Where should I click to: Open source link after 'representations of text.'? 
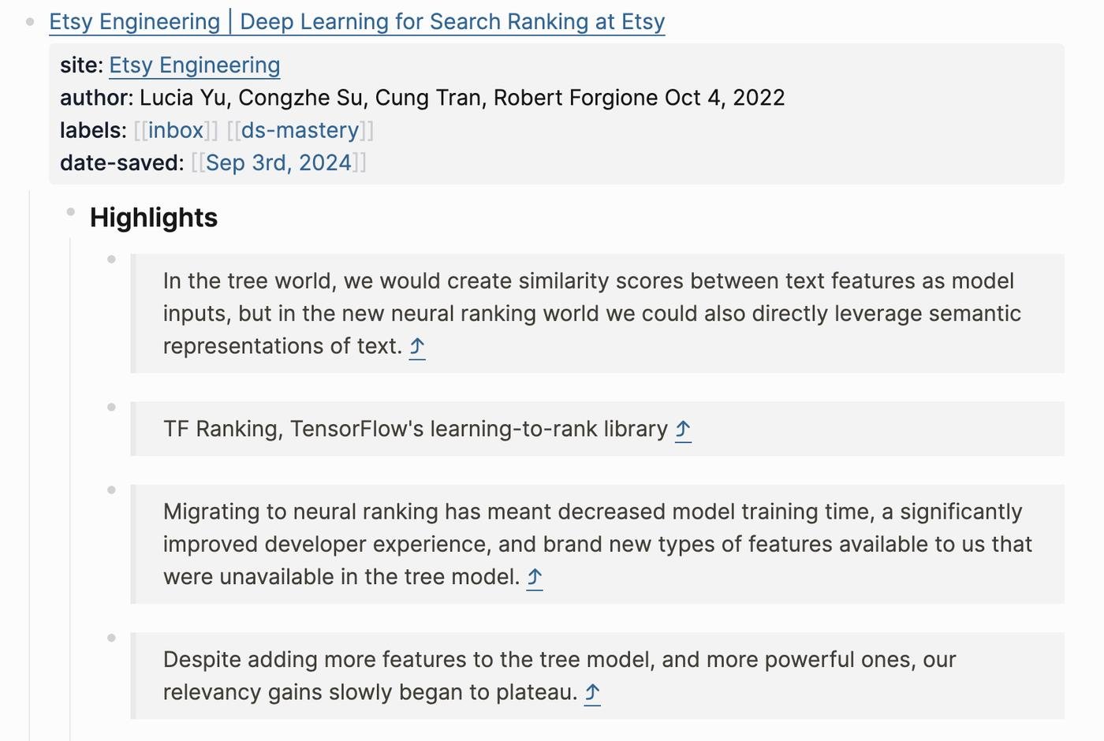point(417,346)
